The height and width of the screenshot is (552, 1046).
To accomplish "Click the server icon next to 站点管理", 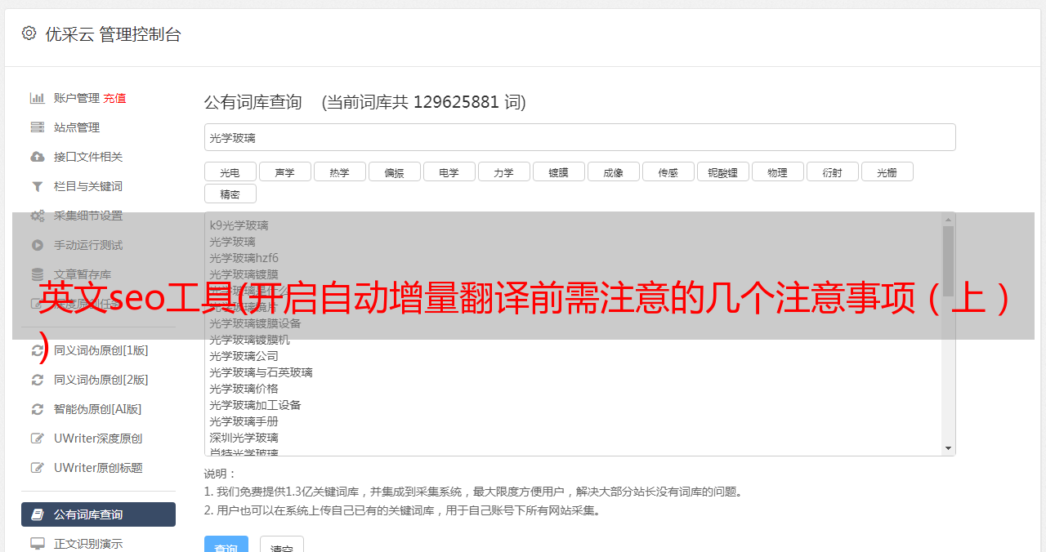I will click(x=38, y=127).
